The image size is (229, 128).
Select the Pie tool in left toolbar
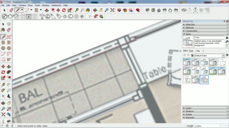[x=9, y=59]
